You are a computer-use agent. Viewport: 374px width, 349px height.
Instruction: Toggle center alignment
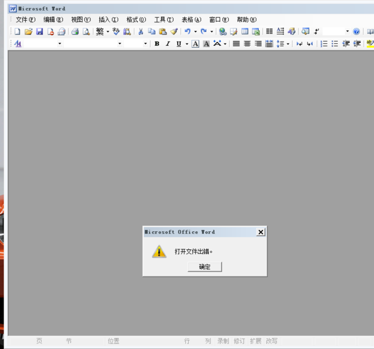tap(247, 43)
